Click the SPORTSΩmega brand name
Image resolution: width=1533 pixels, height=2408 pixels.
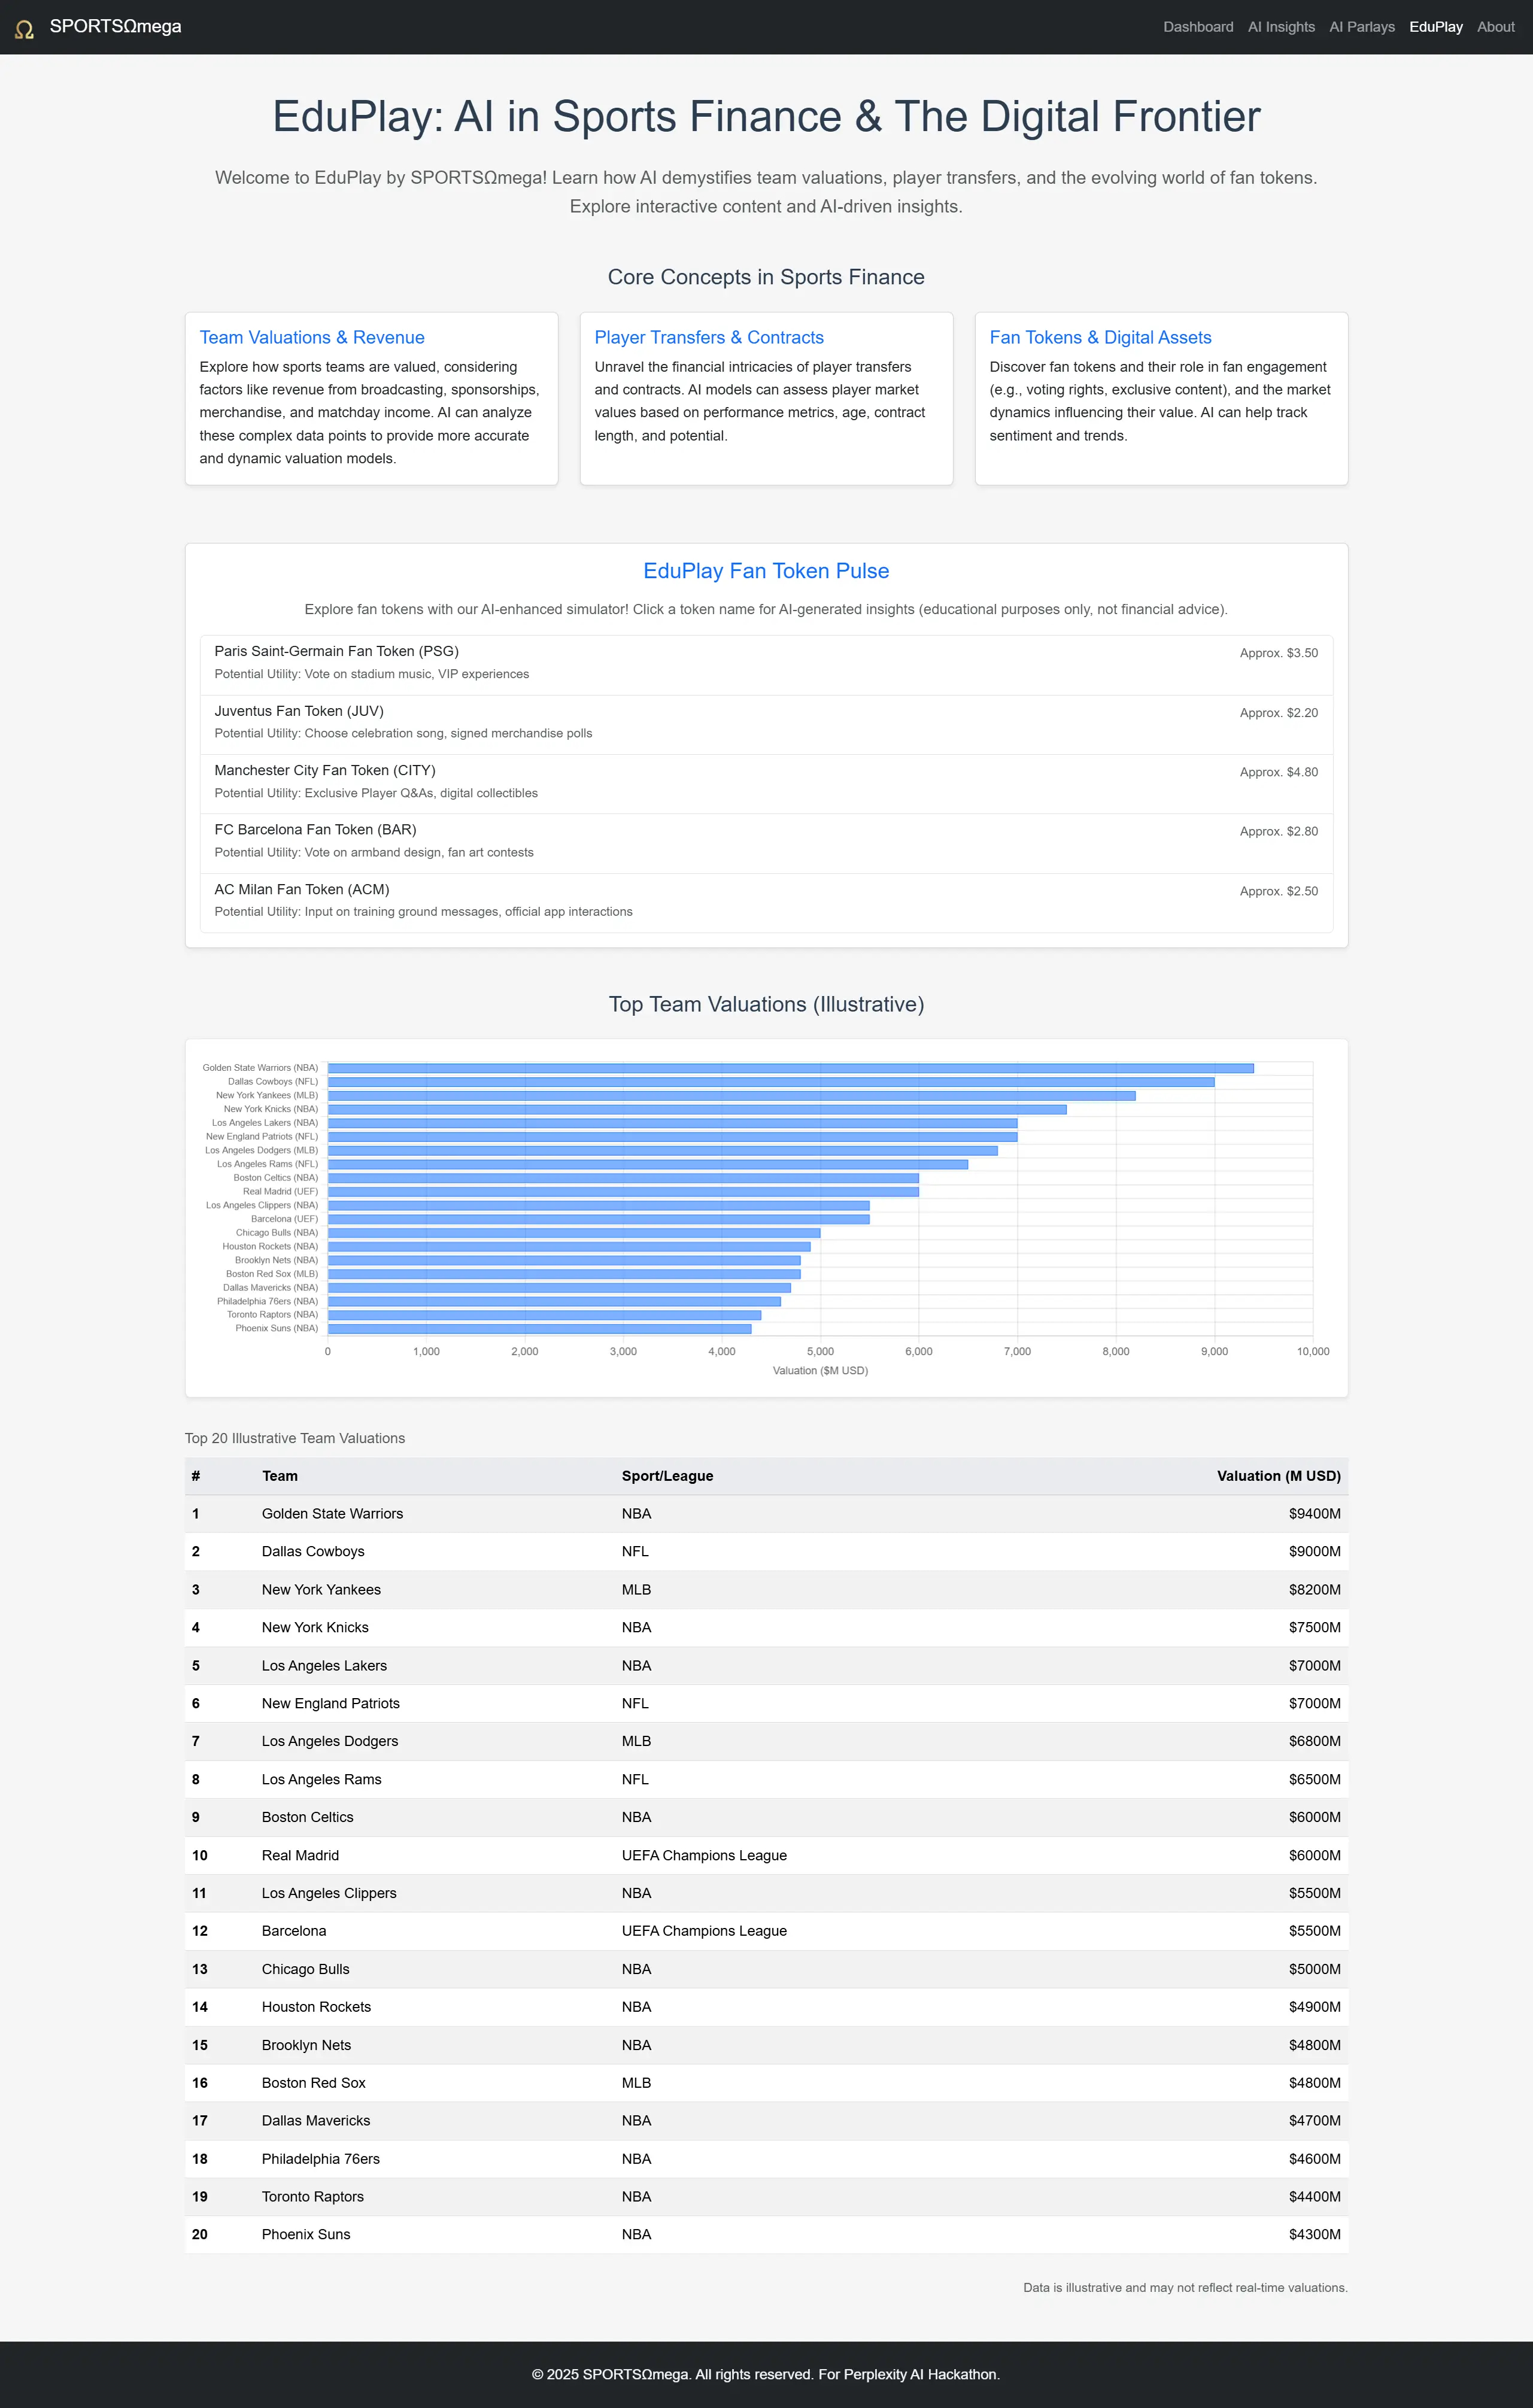point(115,27)
